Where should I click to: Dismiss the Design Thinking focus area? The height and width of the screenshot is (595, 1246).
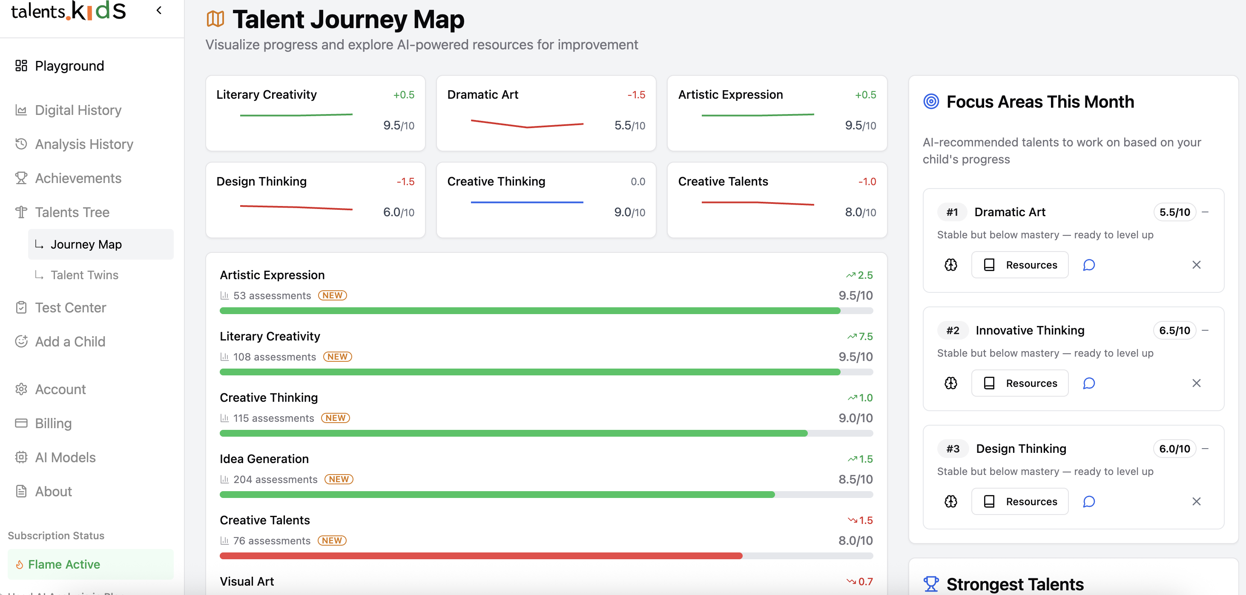click(x=1197, y=502)
